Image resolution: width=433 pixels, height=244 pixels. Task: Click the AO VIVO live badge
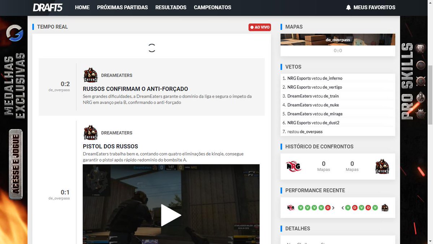259,27
